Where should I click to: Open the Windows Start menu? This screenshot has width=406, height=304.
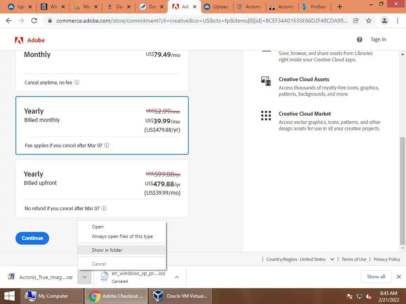[x=10, y=296]
